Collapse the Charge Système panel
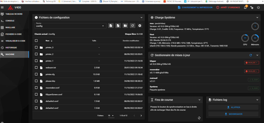The image size is (264, 123). coord(257,17)
